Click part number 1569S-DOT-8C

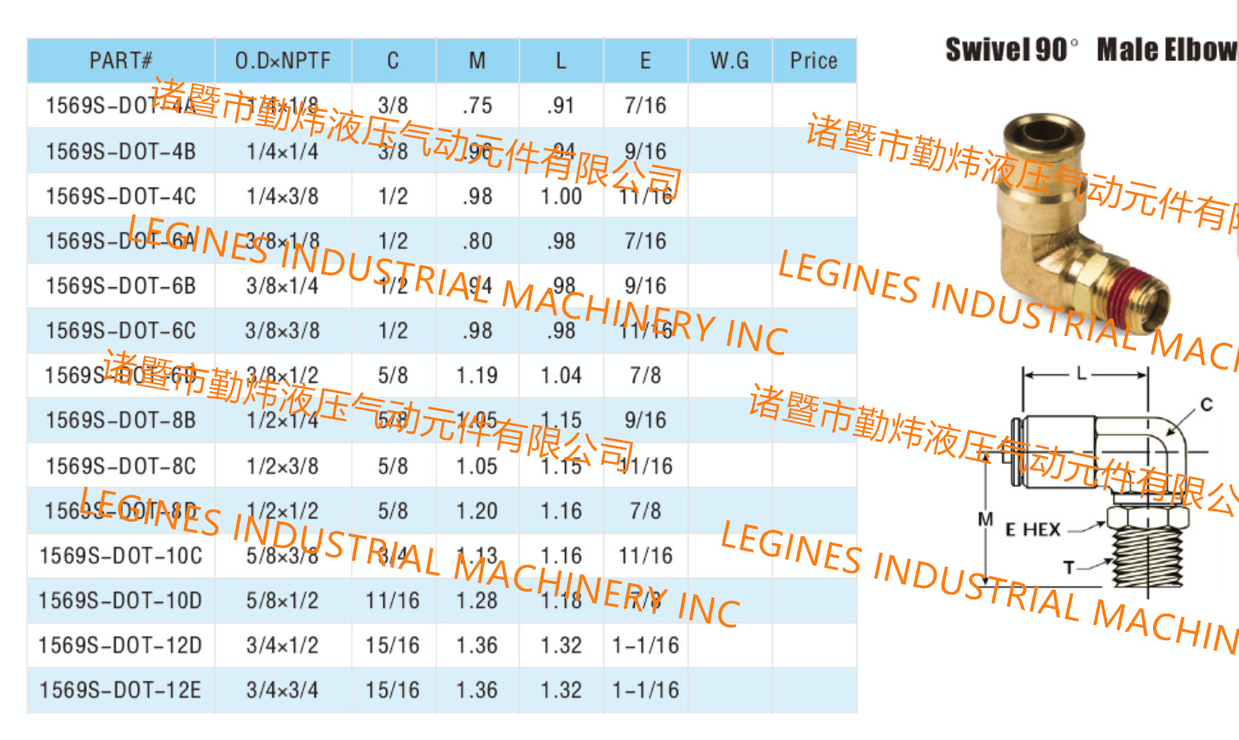click(x=121, y=466)
